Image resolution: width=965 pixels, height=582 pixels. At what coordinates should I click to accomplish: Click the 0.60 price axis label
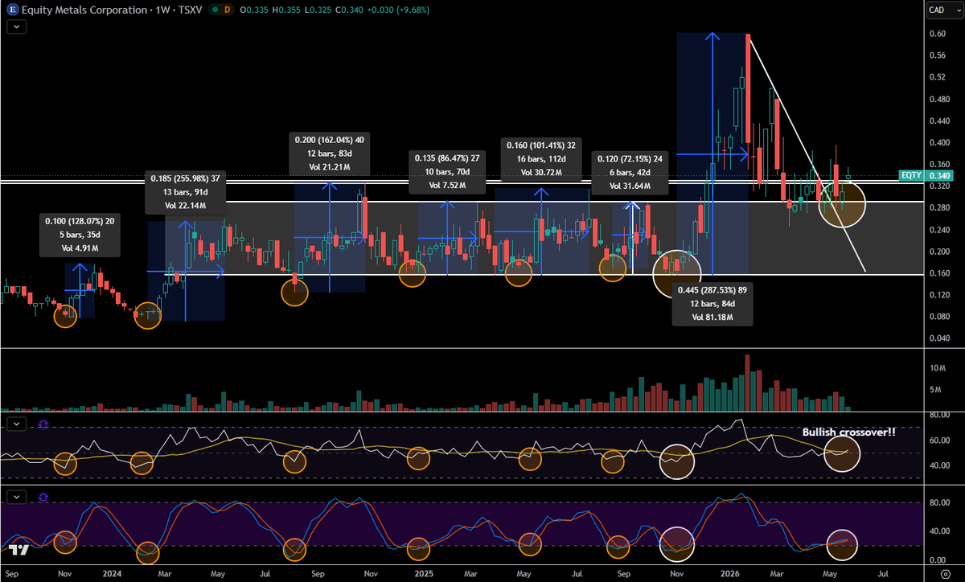[938, 34]
